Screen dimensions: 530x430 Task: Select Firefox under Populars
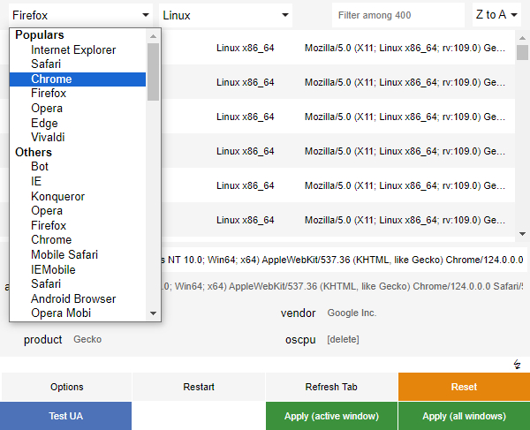(78, 94)
